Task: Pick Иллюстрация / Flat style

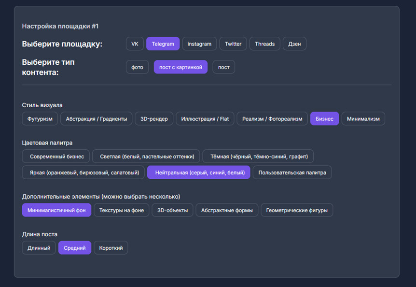Action: point(205,119)
